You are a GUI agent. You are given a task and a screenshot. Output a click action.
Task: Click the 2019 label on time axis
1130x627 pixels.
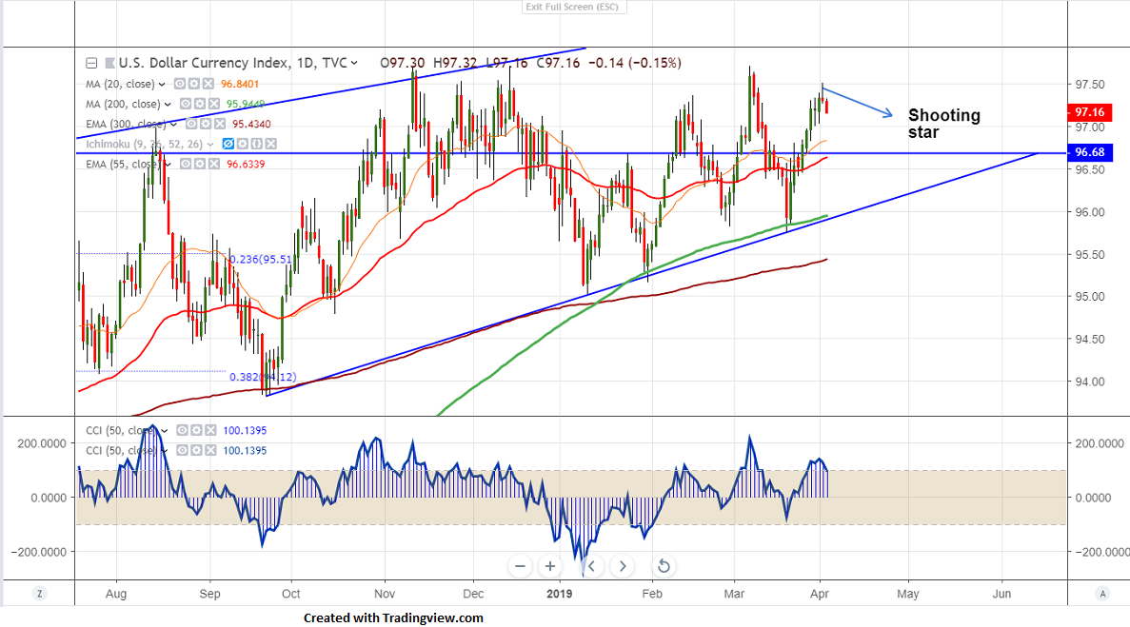559,594
